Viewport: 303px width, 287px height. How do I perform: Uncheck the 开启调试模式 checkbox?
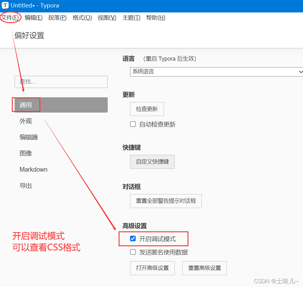pos(133,238)
